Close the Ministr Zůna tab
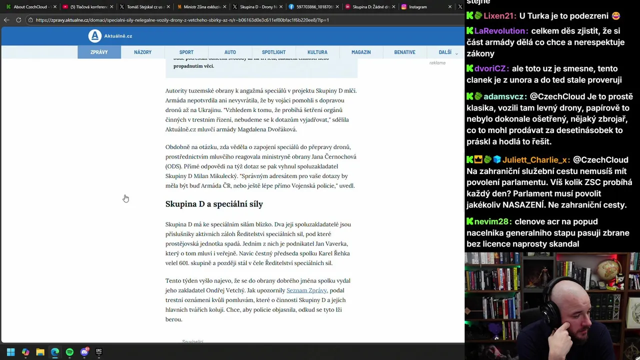 pos(224,7)
